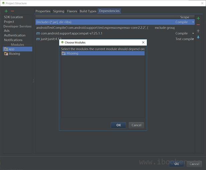Open Project settings in sidebar

click(x=9, y=22)
